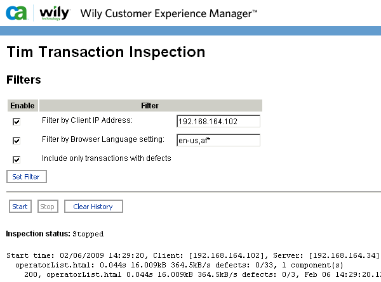Screen dimensions: 381x282
Task: Click the Filter column header
Action: coord(150,105)
